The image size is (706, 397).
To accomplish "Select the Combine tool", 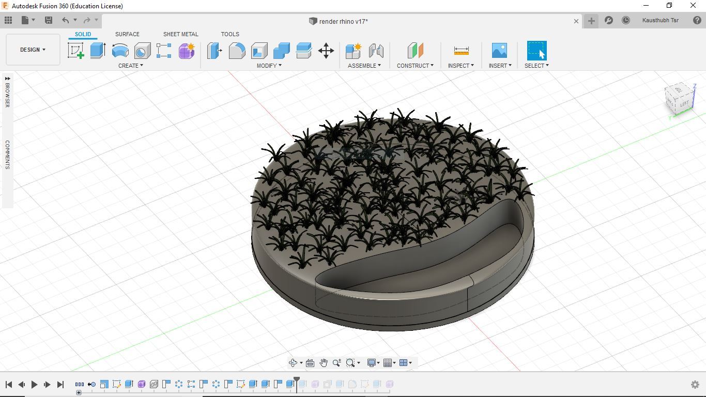I will 281,51.
